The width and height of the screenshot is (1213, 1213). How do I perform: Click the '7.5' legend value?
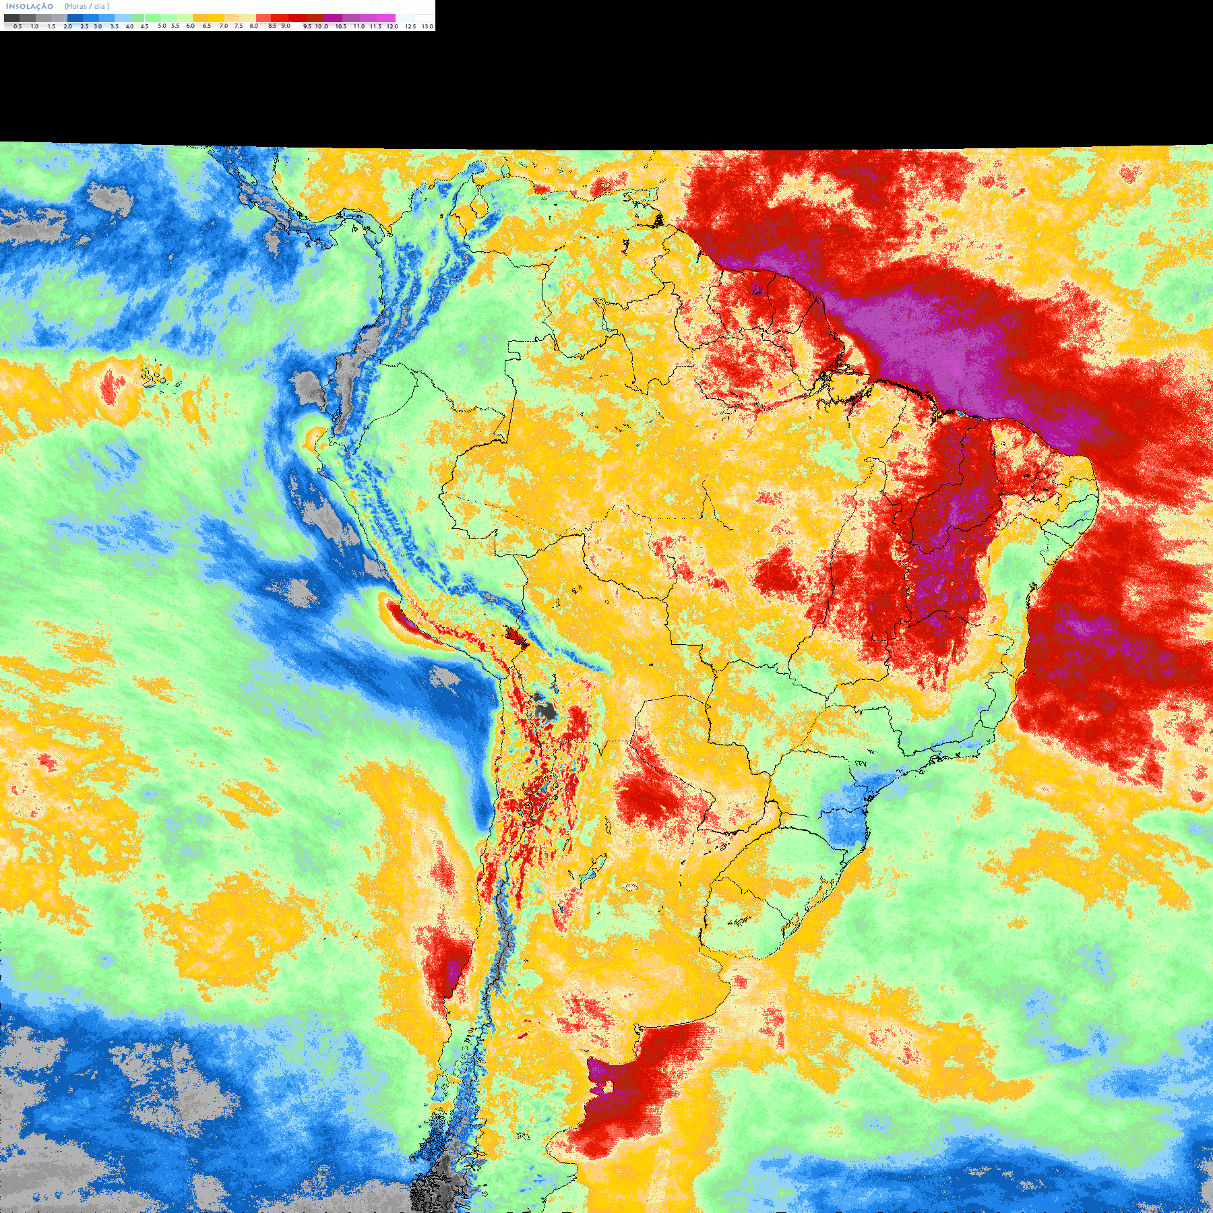click(239, 26)
